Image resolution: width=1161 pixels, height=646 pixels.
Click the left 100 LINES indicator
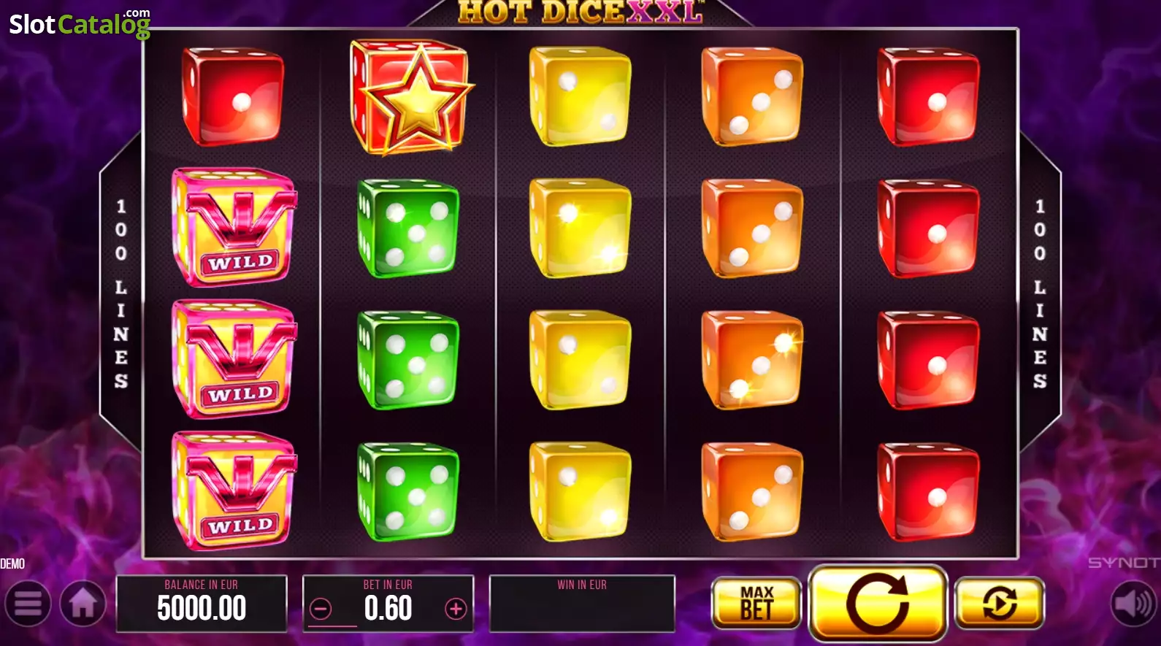[121, 293]
